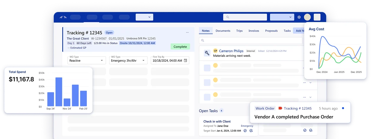Click the Nov 24' bar in Total Spend
384x139 pixels.
coord(67,102)
